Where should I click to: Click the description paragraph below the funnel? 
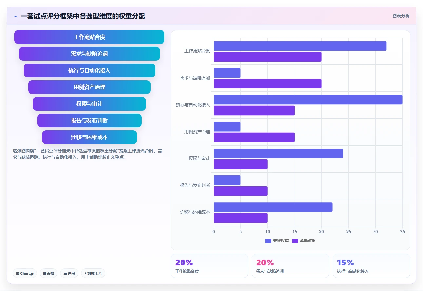coord(87,154)
